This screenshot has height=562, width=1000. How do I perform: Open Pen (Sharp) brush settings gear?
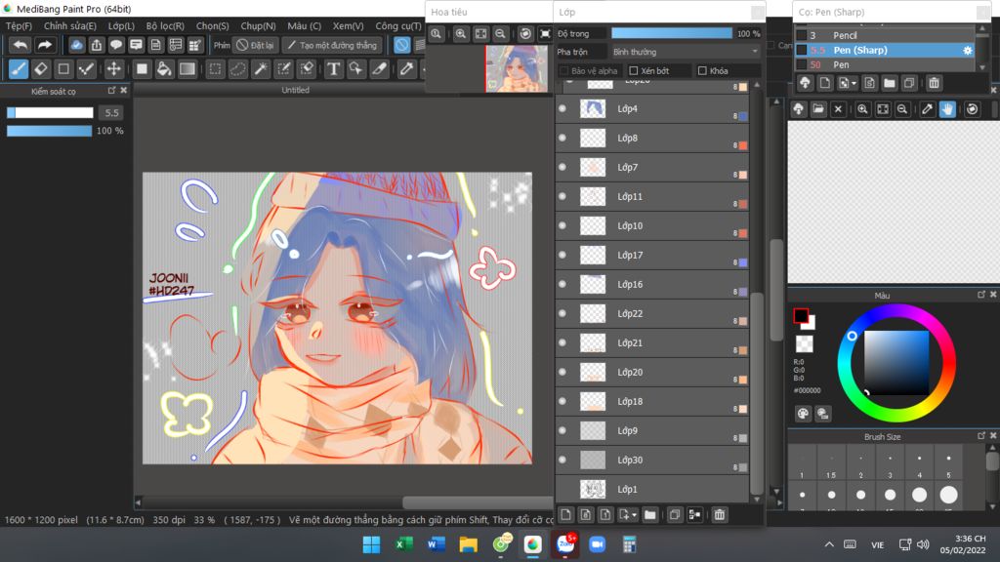[968, 50]
